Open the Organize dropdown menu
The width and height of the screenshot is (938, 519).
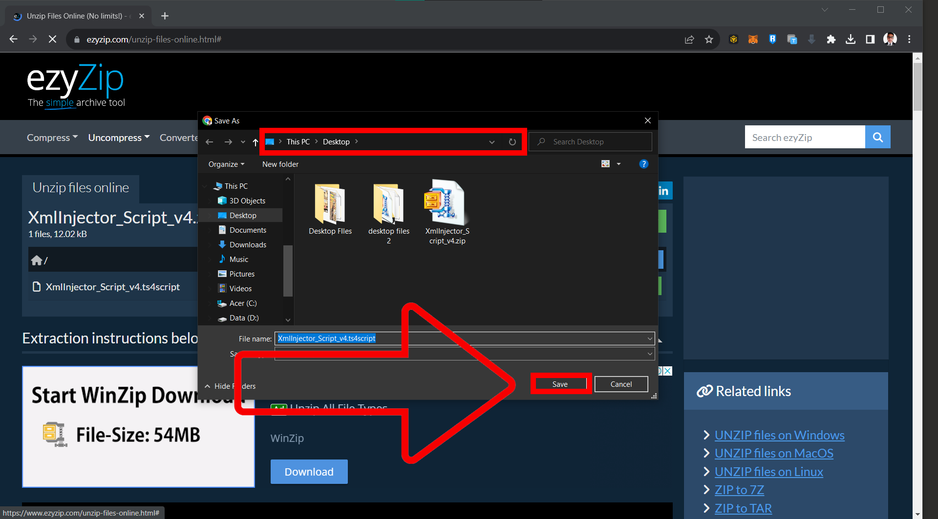(x=226, y=164)
